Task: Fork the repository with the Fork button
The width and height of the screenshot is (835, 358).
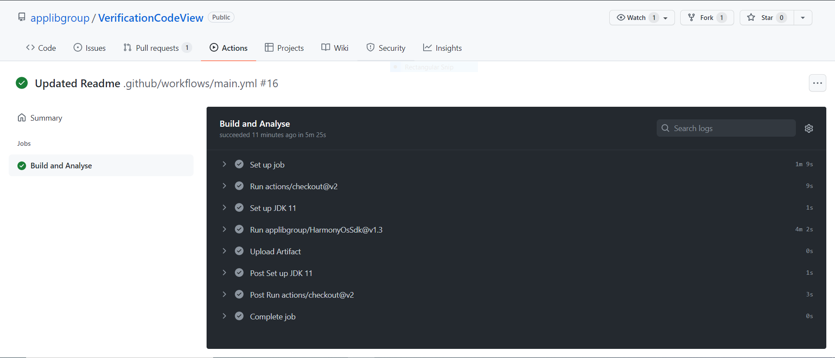Action: [x=707, y=18]
